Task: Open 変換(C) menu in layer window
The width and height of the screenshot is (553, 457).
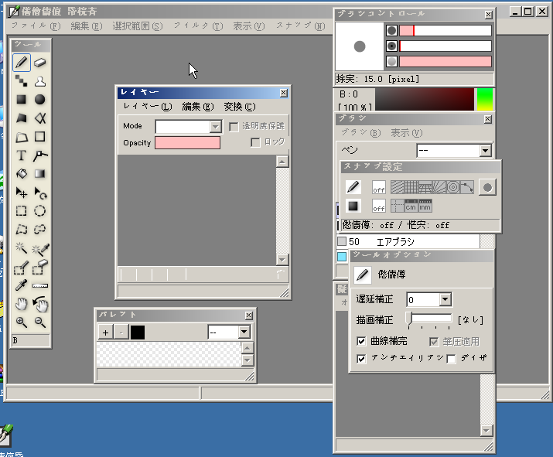Action: (x=240, y=107)
